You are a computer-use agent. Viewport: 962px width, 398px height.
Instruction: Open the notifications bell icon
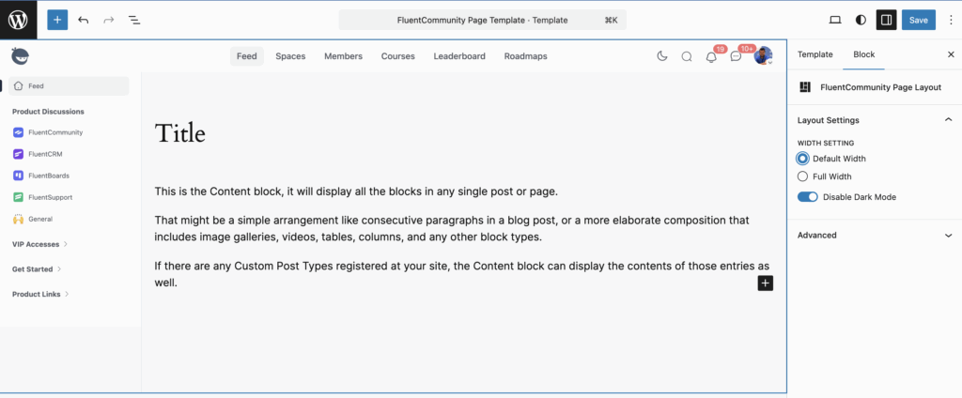(711, 57)
